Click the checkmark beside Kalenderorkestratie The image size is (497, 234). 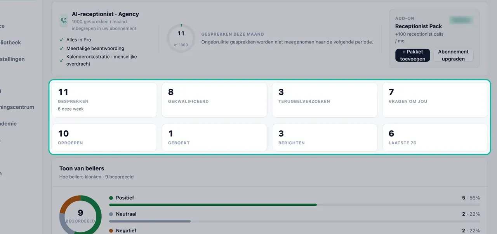click(x=61, y=61)
